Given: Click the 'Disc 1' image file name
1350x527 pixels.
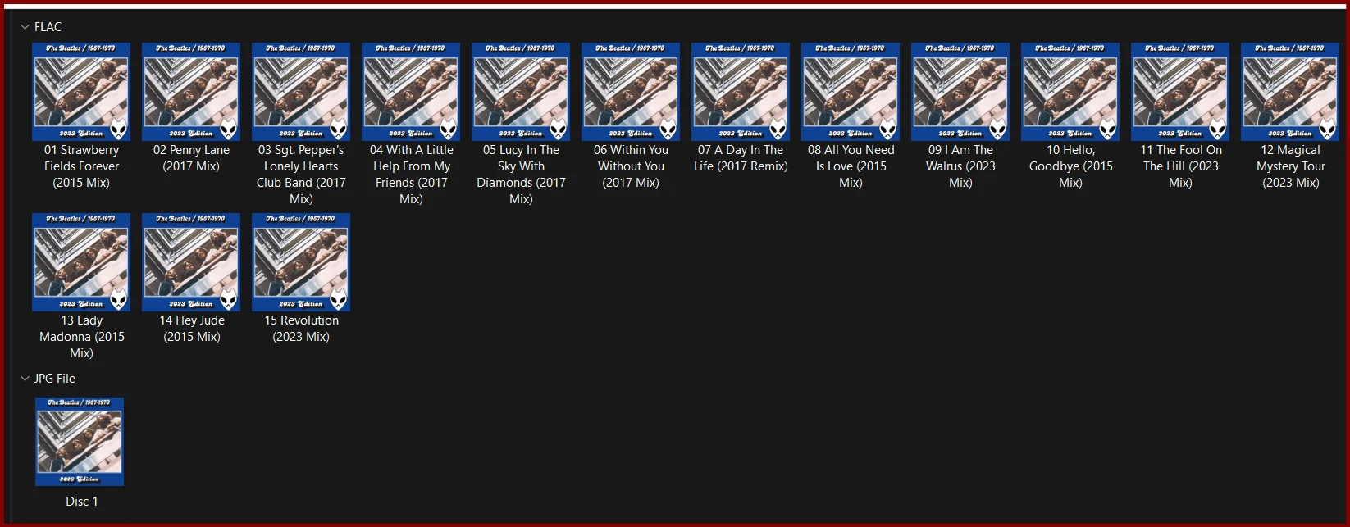Looking at the screenshot, I should (x=81, y=502).
